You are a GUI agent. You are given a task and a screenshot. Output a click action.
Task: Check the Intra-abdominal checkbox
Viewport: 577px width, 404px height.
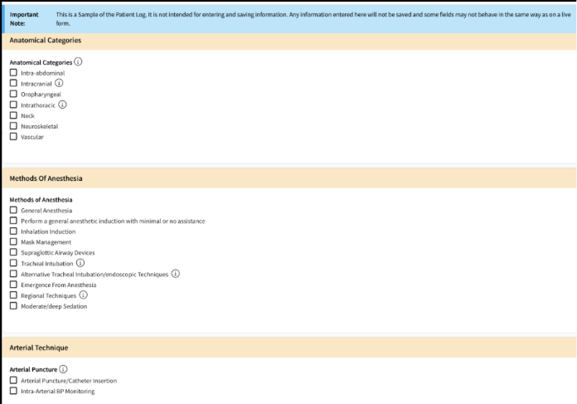pyautogui.click(x=13, y=72)
